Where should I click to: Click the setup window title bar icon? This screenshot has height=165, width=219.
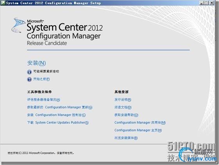coord(3,3)
